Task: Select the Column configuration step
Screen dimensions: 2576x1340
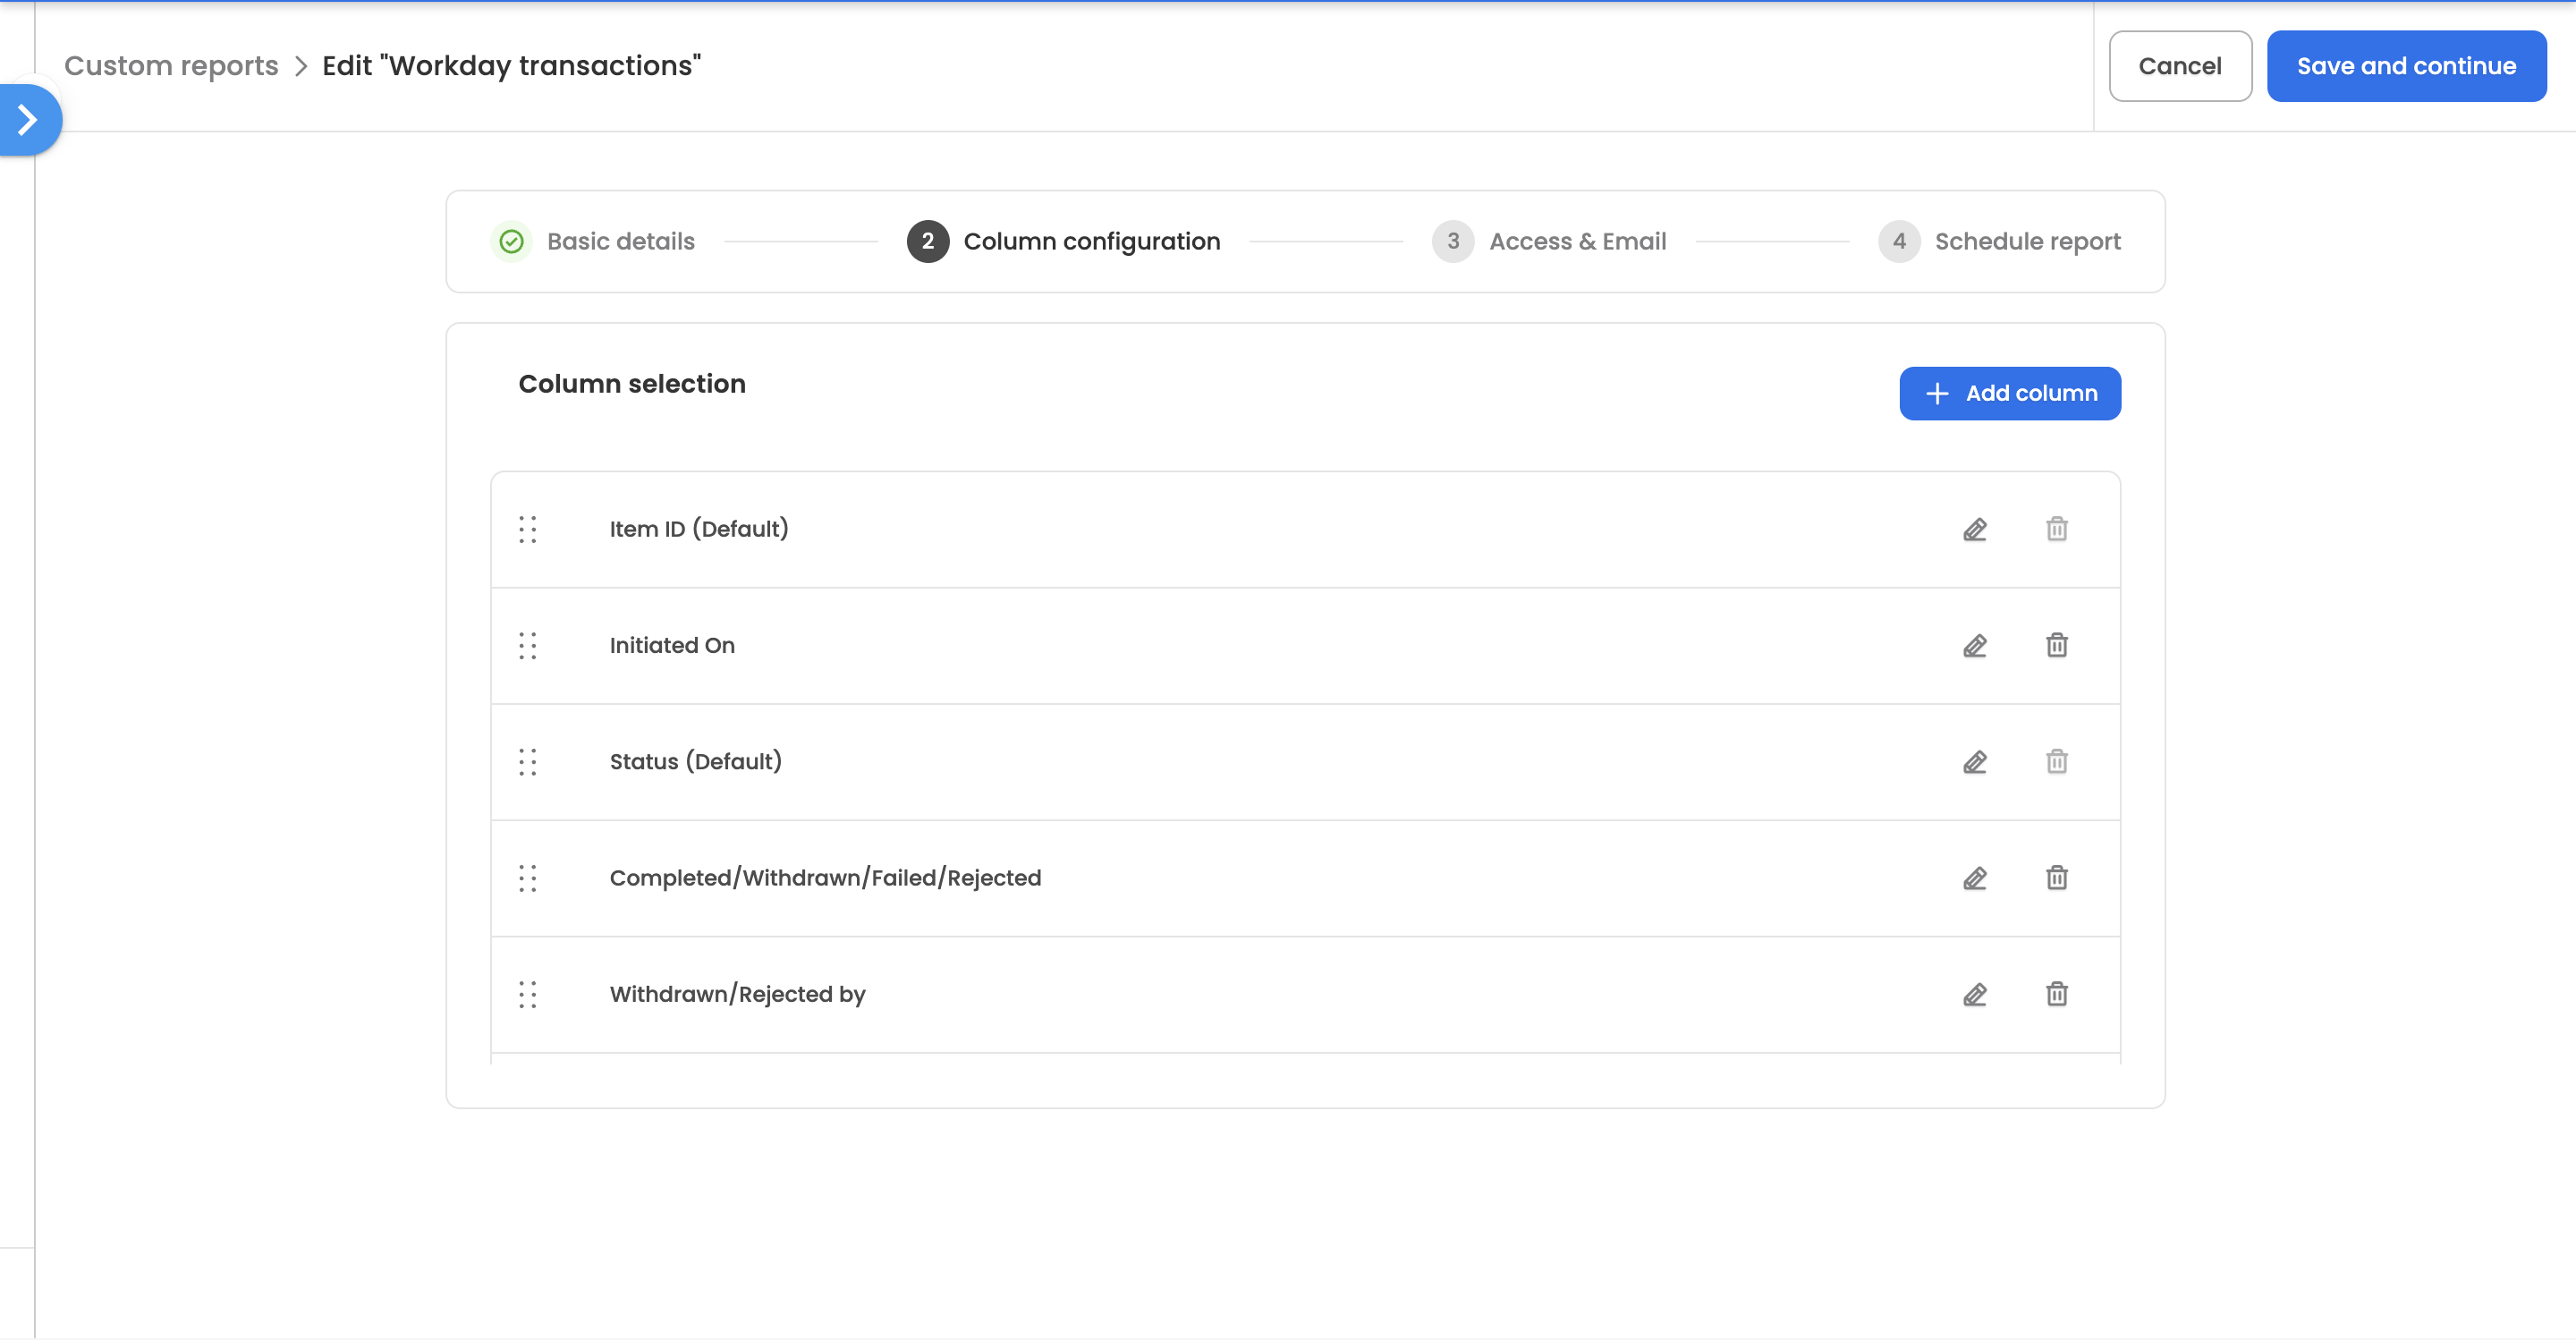Action: tap(1090, 241)
